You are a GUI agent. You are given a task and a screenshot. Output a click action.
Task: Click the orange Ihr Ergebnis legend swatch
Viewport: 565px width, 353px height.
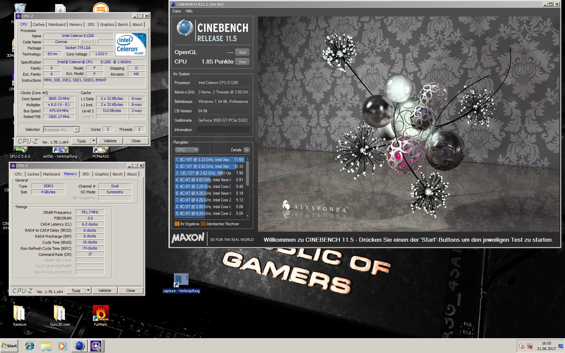point(177,224)
